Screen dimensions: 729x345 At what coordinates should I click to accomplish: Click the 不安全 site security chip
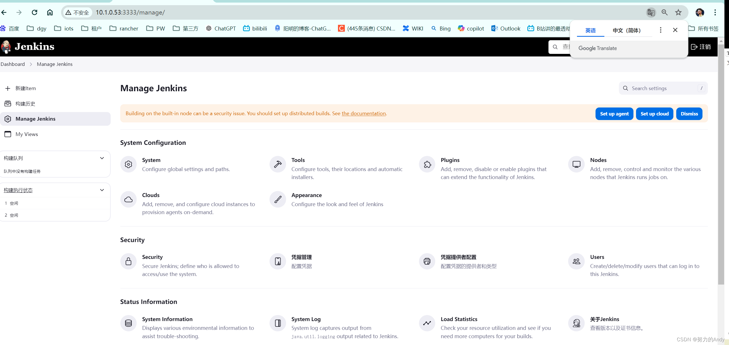(77, 13)
